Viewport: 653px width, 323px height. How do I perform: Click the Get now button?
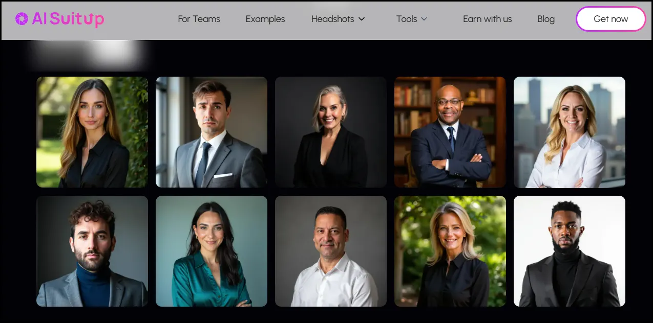[610, 19]
